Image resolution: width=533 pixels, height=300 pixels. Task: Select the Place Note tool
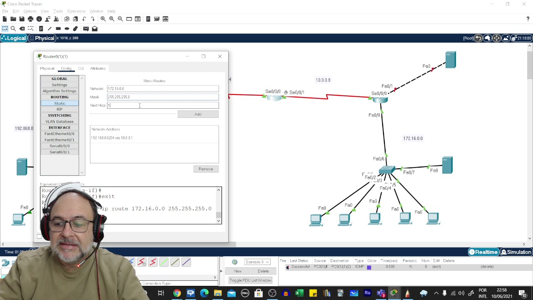tap(41, 28)
